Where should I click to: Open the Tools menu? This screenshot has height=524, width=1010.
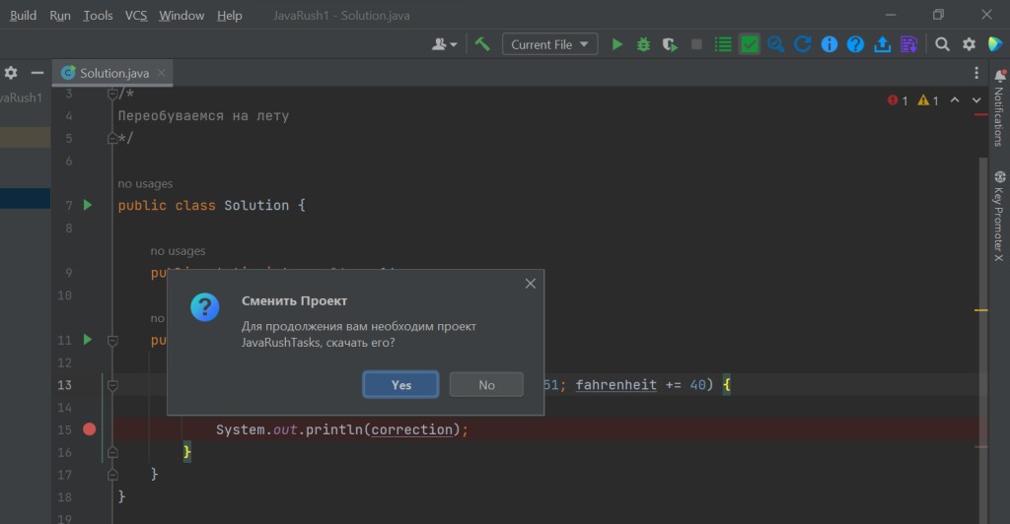(98, 16)
